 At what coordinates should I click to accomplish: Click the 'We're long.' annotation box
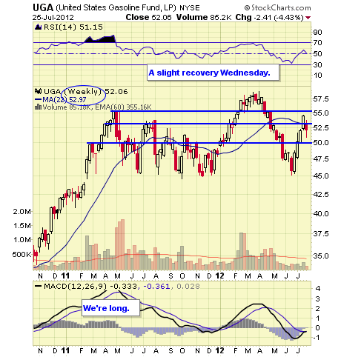(x=110, y=308)
